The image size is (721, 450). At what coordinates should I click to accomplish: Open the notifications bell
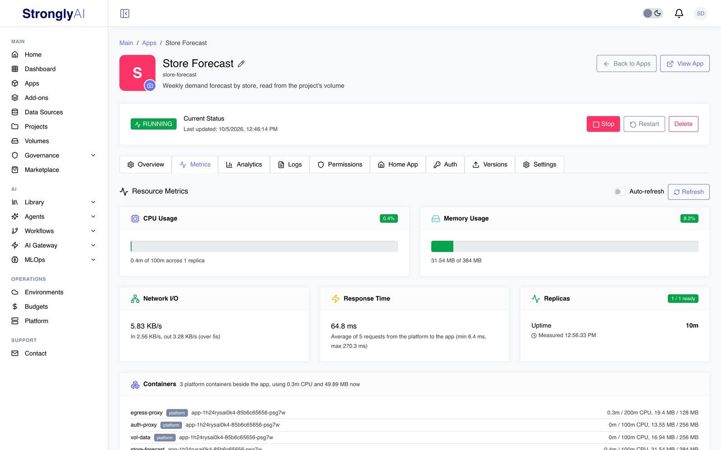(x=679, y=13)
